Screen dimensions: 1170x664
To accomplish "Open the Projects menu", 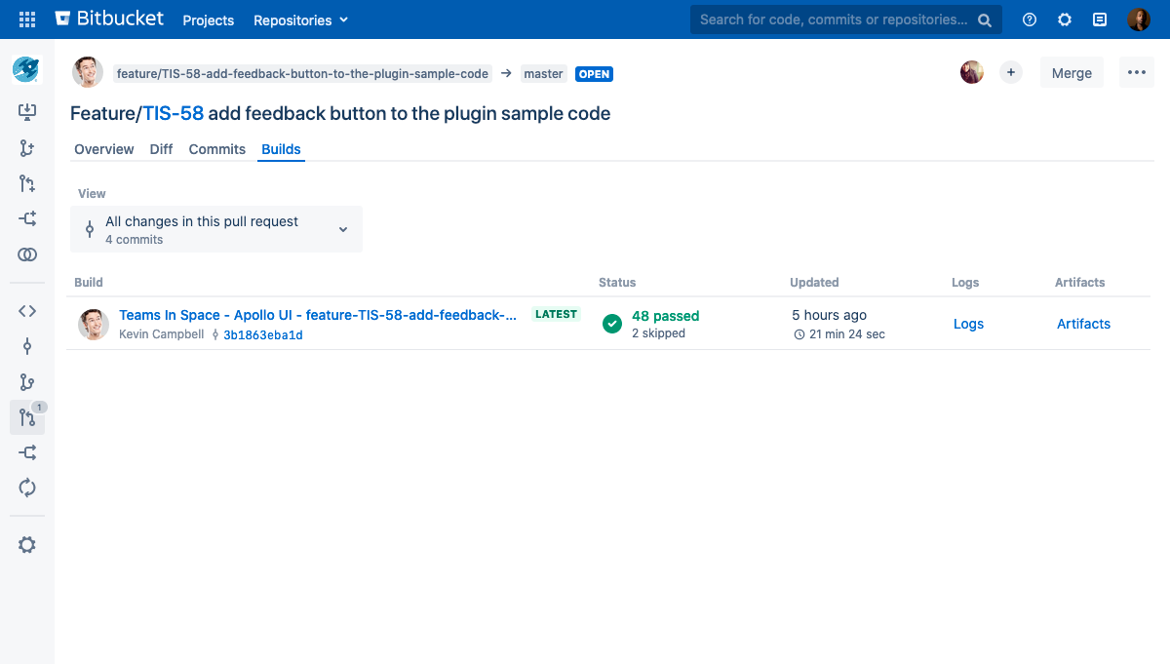I will pos(209,20).
